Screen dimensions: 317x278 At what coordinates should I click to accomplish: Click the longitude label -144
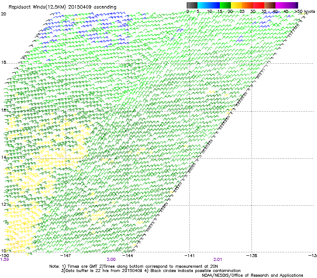point(128,256)
